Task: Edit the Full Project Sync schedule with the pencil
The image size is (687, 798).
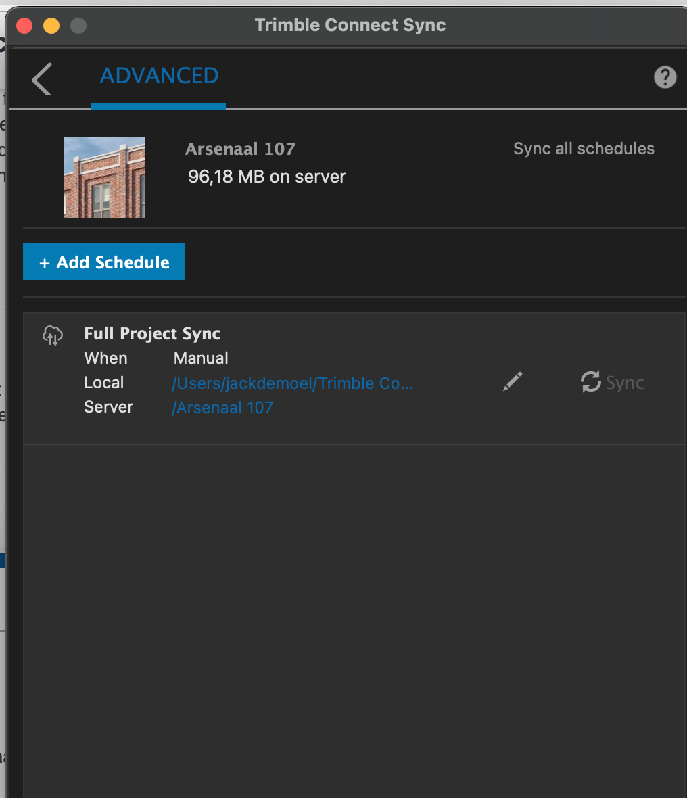Action: pos(513,381)
